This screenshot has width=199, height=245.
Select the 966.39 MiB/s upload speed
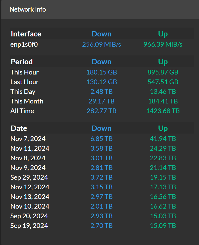(x=163, y=44)
